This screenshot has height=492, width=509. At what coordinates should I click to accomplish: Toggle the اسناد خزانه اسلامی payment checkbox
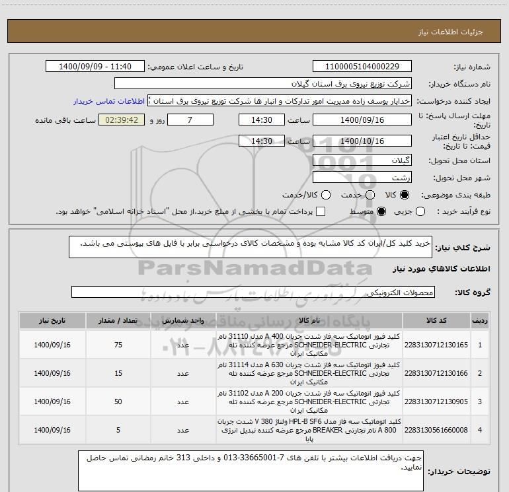coord(321,211)
